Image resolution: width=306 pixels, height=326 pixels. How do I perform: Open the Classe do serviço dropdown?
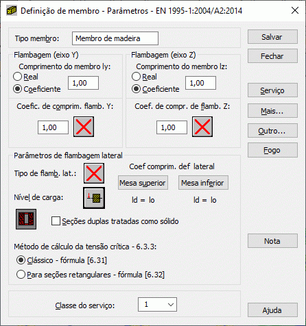point(157,304)
